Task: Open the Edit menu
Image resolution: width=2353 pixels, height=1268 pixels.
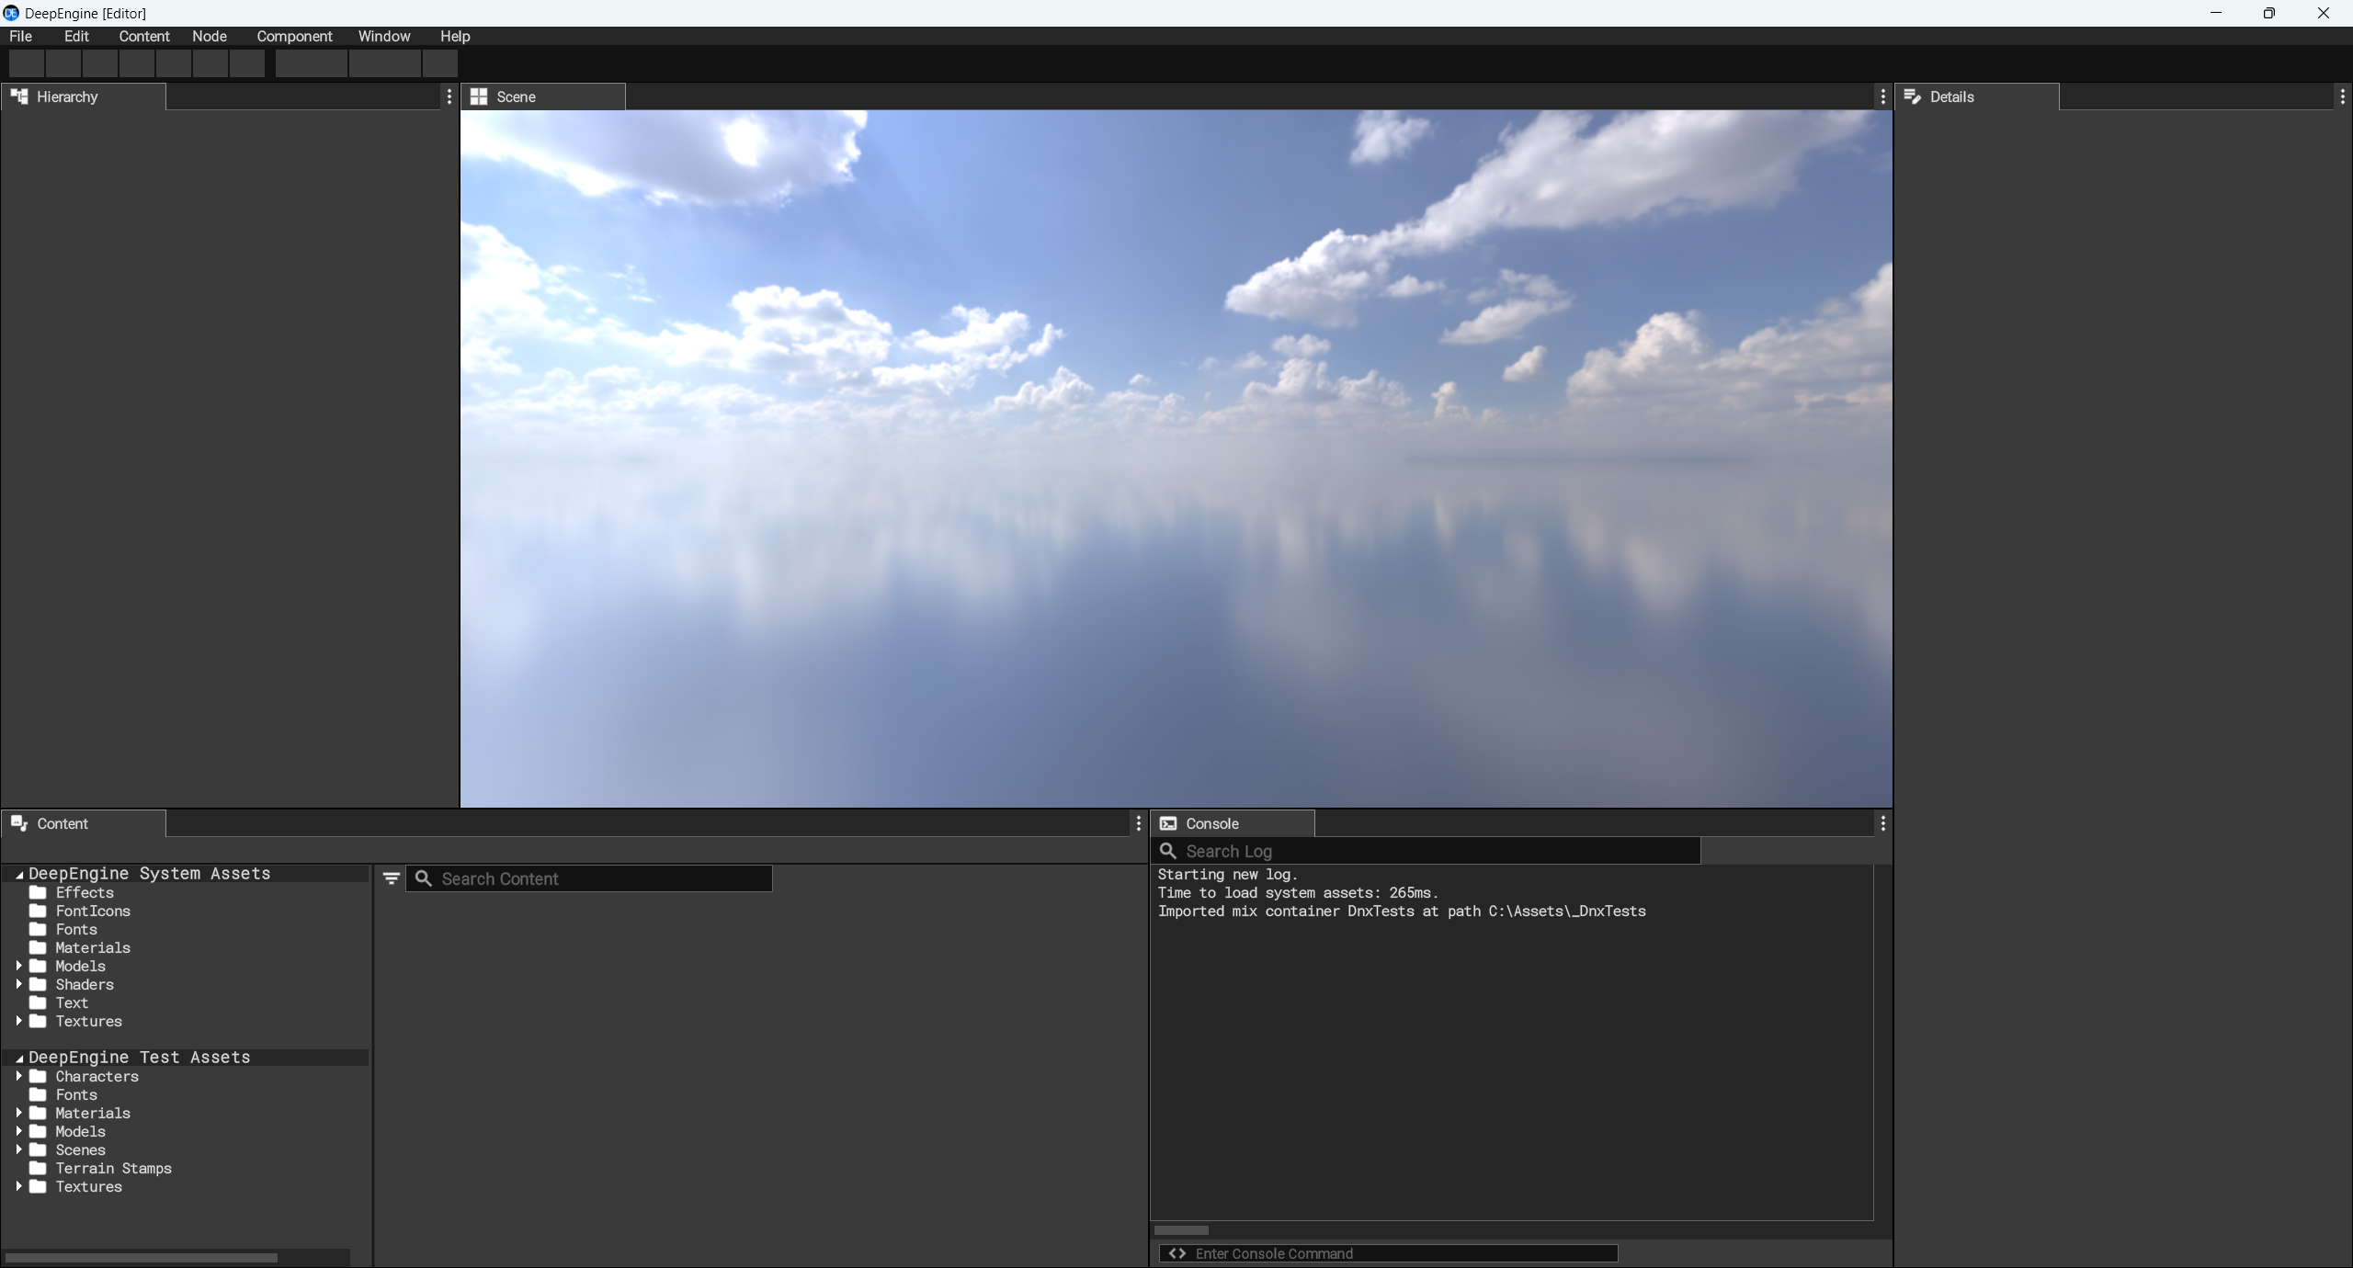Action: click(x=76, y=36)
